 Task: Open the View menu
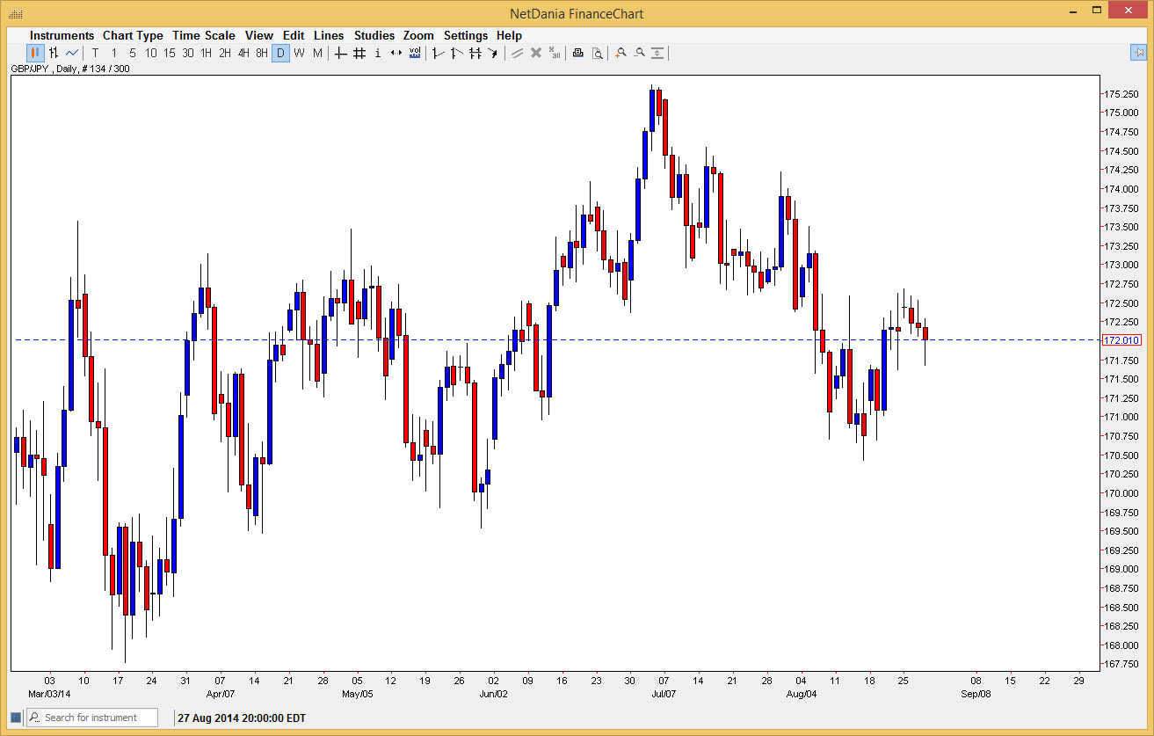(x=259, y=35)
